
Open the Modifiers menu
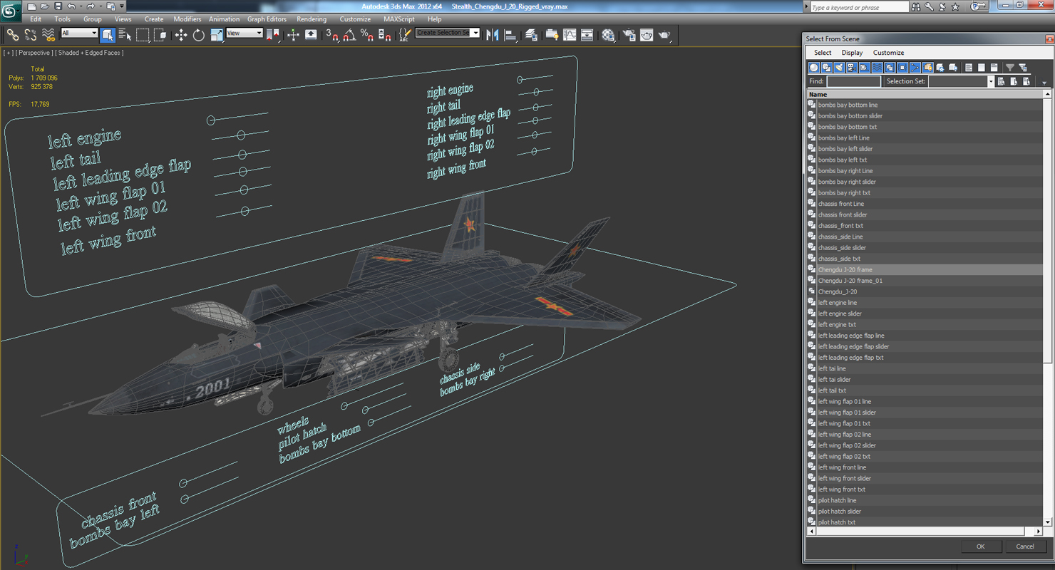click(187, 19)
